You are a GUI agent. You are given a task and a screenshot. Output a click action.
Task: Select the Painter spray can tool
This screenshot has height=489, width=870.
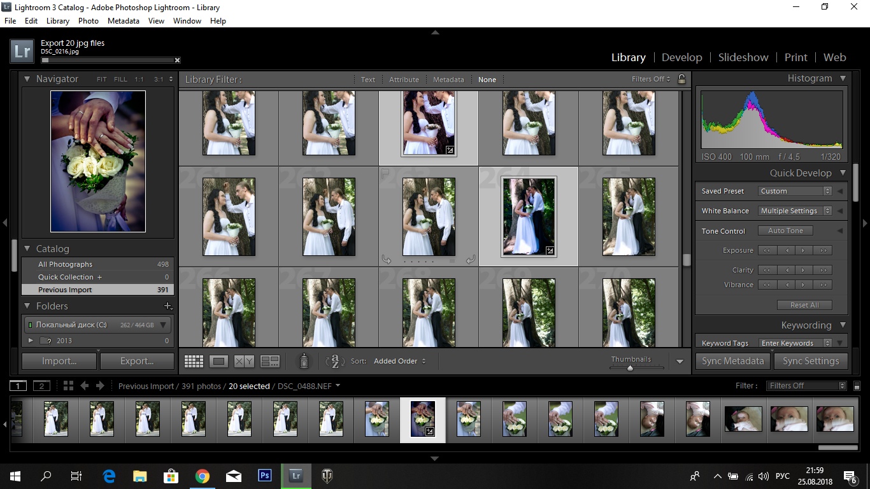[304, 361]
